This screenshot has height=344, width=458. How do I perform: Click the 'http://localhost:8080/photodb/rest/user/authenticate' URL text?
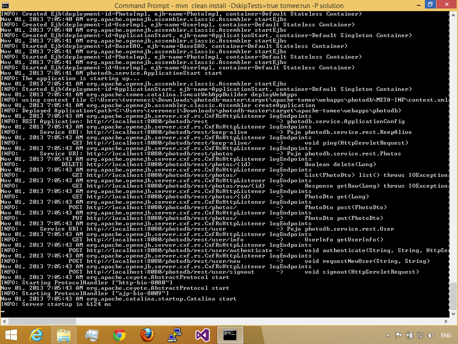(x=179, y=250)
